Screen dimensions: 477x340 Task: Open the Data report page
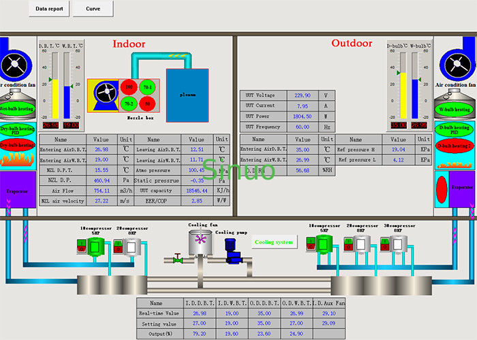pos(49,10)
